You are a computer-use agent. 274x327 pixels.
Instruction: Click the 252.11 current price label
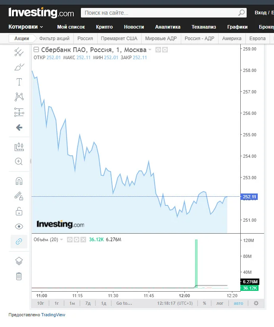click(x=249, y=197)
